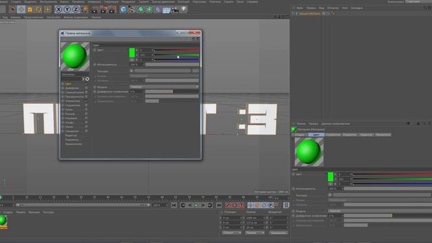Open texture arrow in attributes panel
This screenshot has width=432, height=243.
pos(330,195)
